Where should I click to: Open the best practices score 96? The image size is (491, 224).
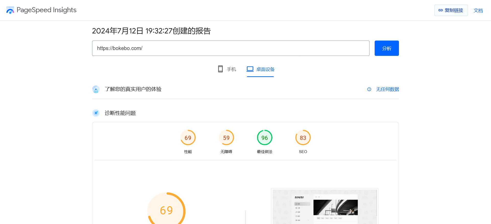point(265,138)
